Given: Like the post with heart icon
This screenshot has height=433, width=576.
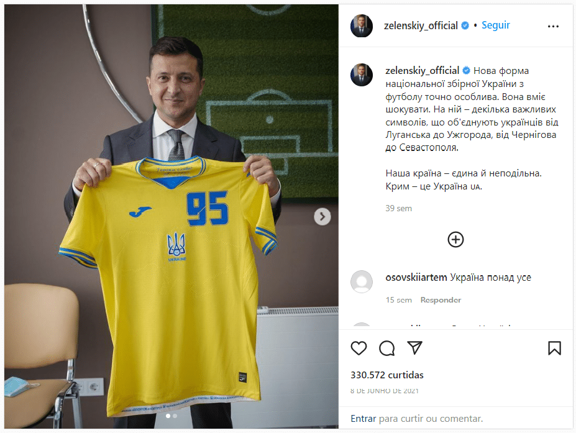Looking at the screenshot, I should click(x=359, y=348).
